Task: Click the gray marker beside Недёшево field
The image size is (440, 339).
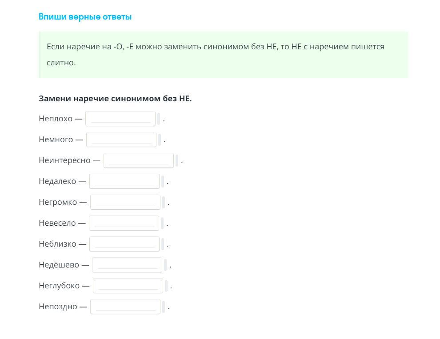Action: click(x=165, y=265)
